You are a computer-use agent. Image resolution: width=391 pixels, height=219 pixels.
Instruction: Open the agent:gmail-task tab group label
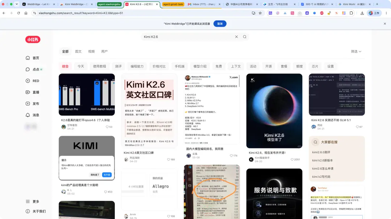(173, 4)
